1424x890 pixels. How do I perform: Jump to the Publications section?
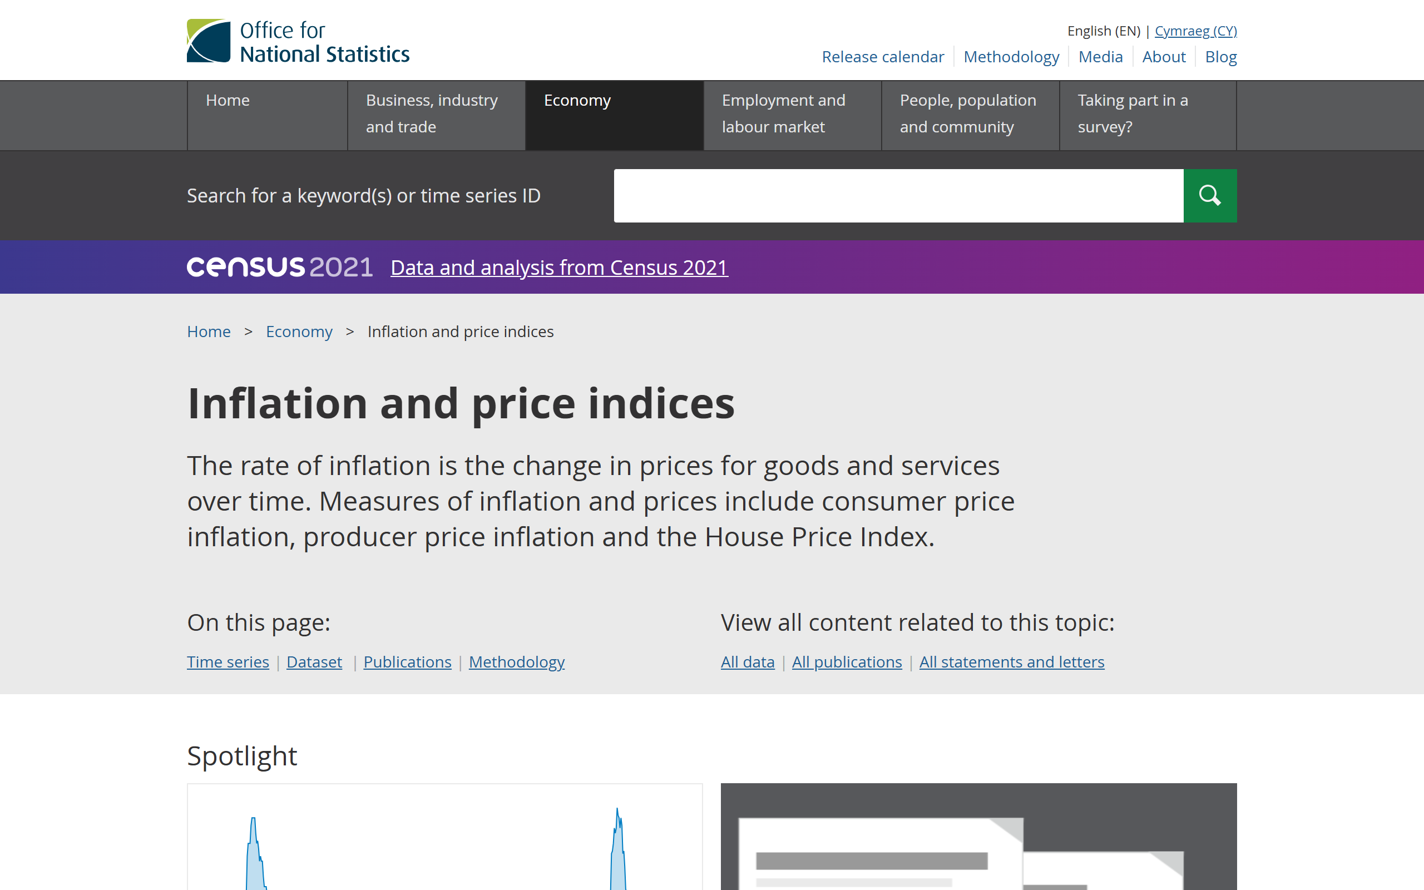(407, 662)
